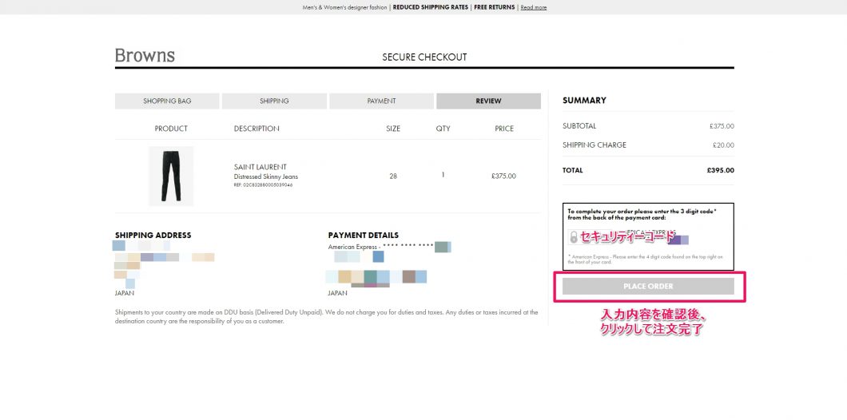This screenshot has width=847, height=420.
Task: Click the size value 28
Action: click(392, 176)
